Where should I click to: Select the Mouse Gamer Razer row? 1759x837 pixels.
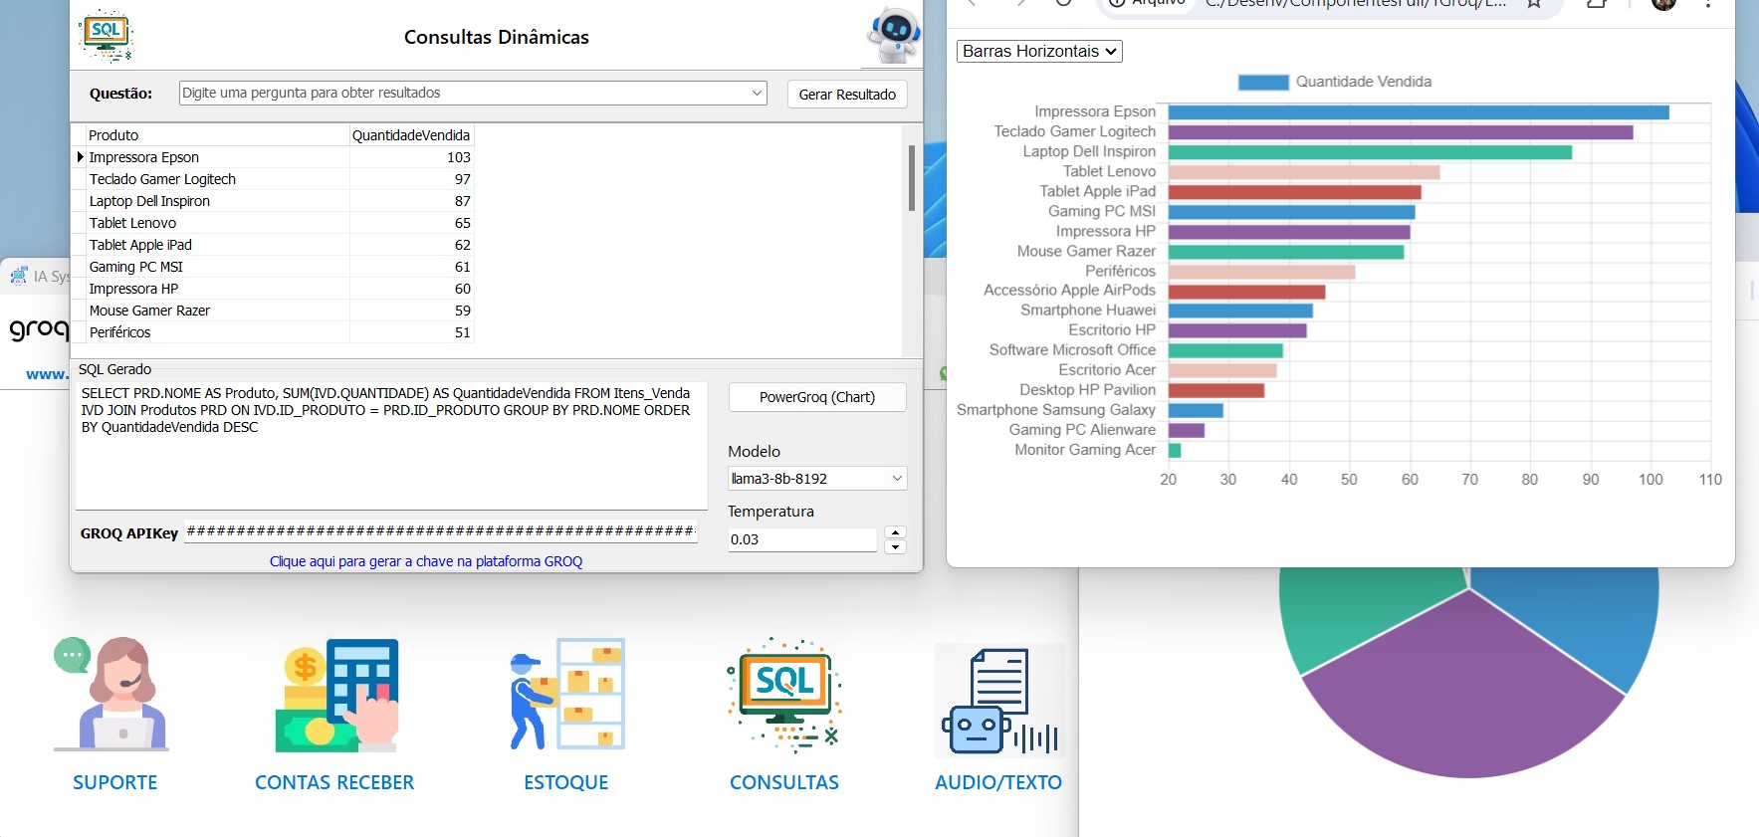point(275,311)
